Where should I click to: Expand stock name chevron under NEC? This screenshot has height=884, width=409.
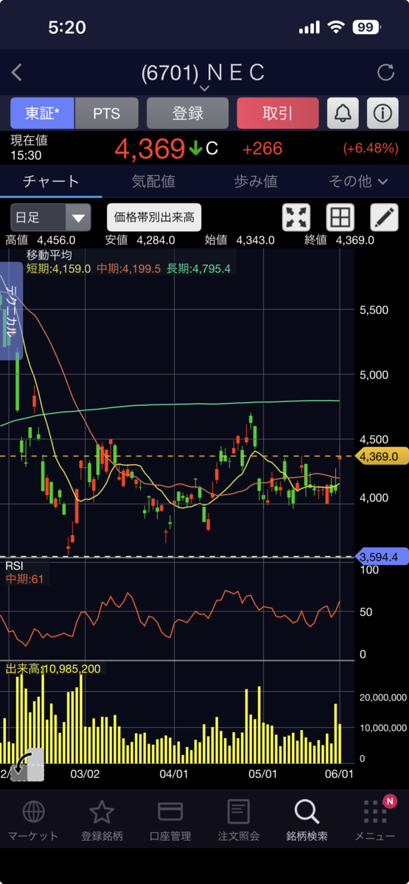pyautogui.click(x=204, y=88)
